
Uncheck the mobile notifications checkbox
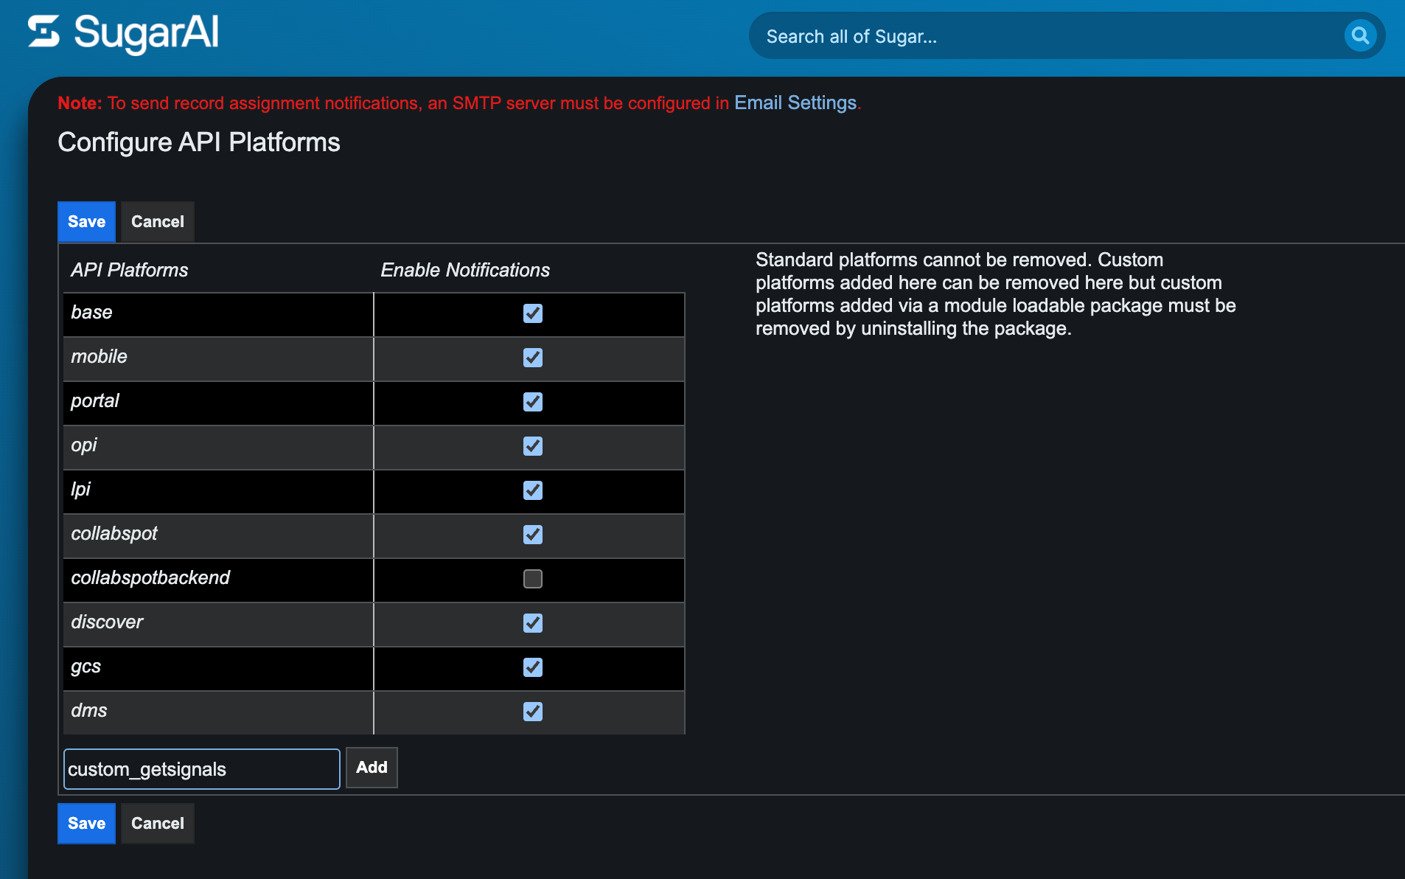(x=533, y=358)
